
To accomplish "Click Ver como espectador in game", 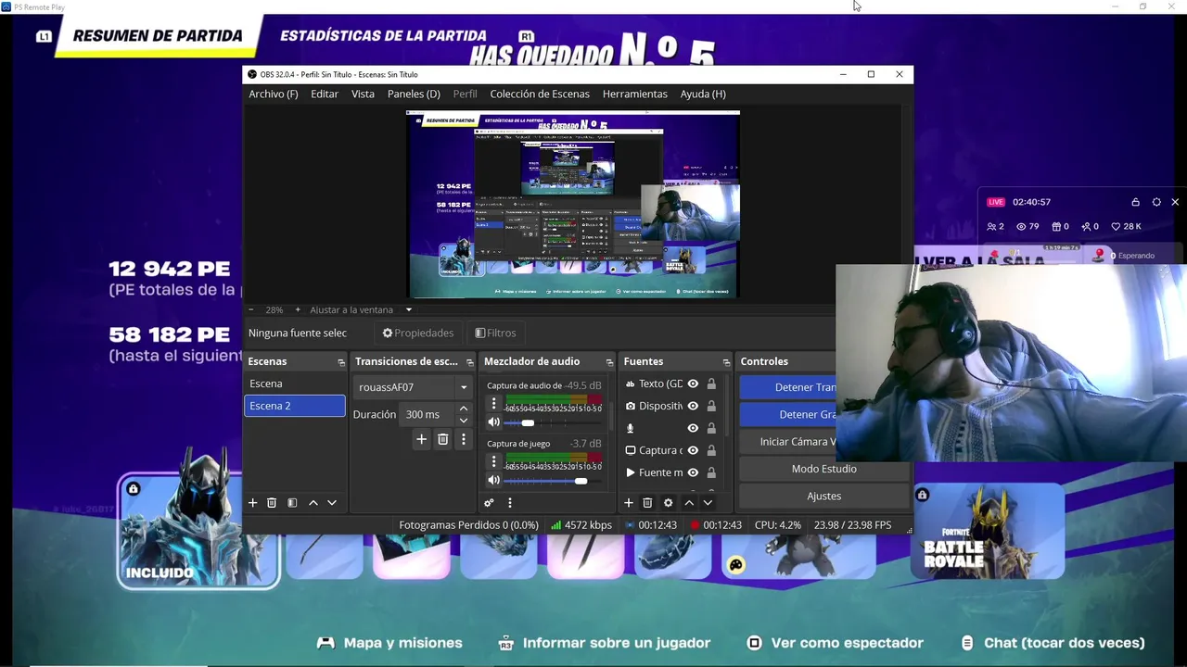I will 837,643.
